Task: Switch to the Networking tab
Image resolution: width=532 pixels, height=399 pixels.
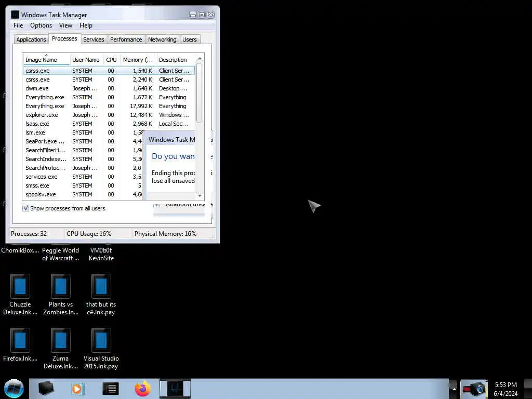Action: [162, 39]
